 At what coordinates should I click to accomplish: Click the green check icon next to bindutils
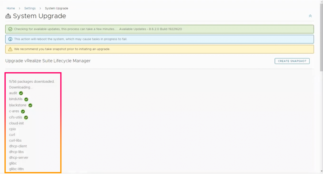(x=26, y=99)
